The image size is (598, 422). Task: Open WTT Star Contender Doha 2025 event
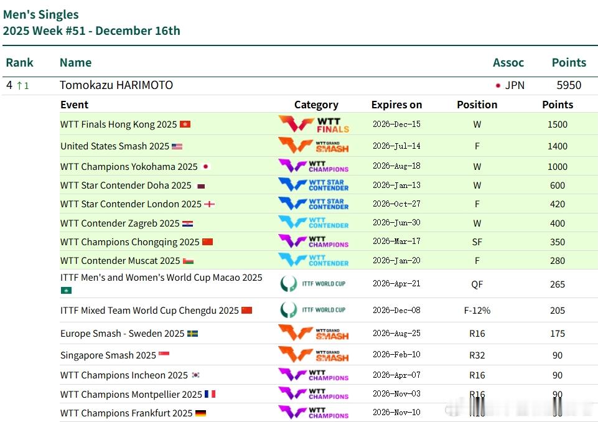coord(126,185)
